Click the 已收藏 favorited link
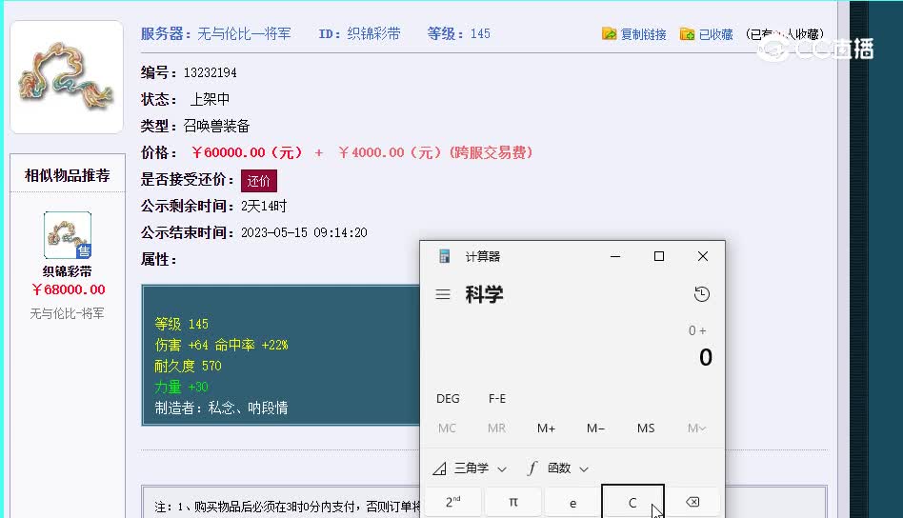The height and width of the screenshot is (518, 903). [x=716, y=34]
